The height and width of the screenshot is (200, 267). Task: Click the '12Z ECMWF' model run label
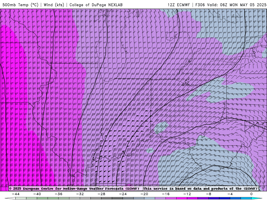point(179,5)
